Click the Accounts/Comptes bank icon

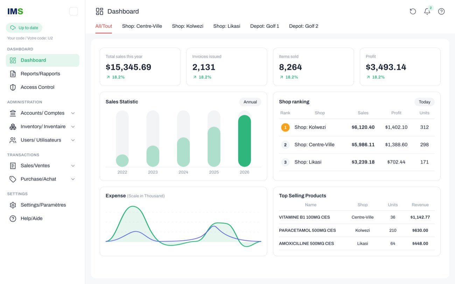tap(13, 113)
